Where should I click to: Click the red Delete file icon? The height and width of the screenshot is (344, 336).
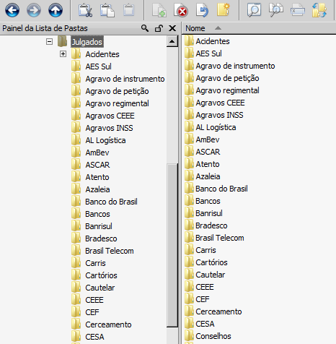pos(181,10)
